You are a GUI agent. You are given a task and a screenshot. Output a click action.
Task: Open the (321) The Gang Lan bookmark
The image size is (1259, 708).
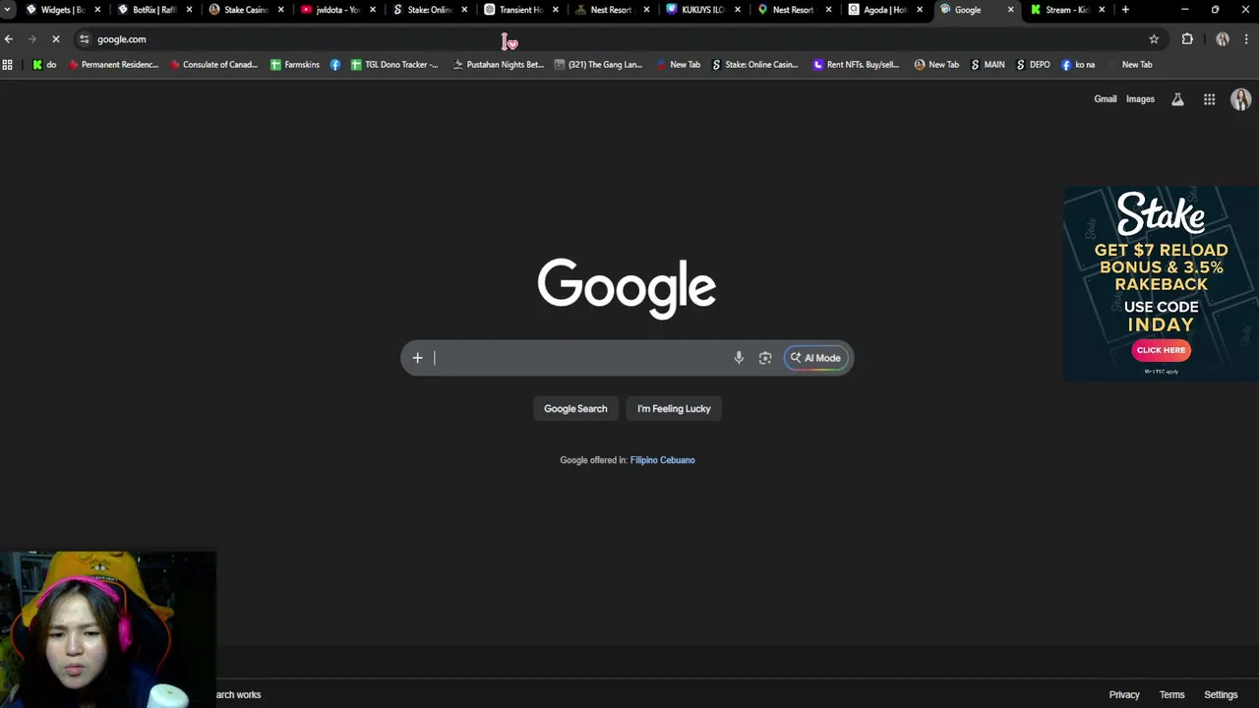(598, 65)
